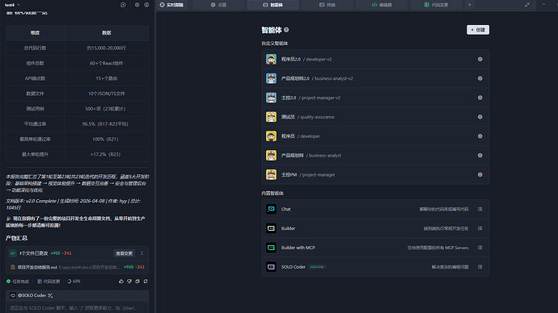558x313 pixels.
Task: Open the test4 project dropdown
Action: pos(12,5)
